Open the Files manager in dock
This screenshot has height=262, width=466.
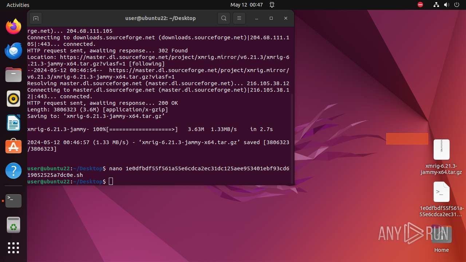[13, 75]
